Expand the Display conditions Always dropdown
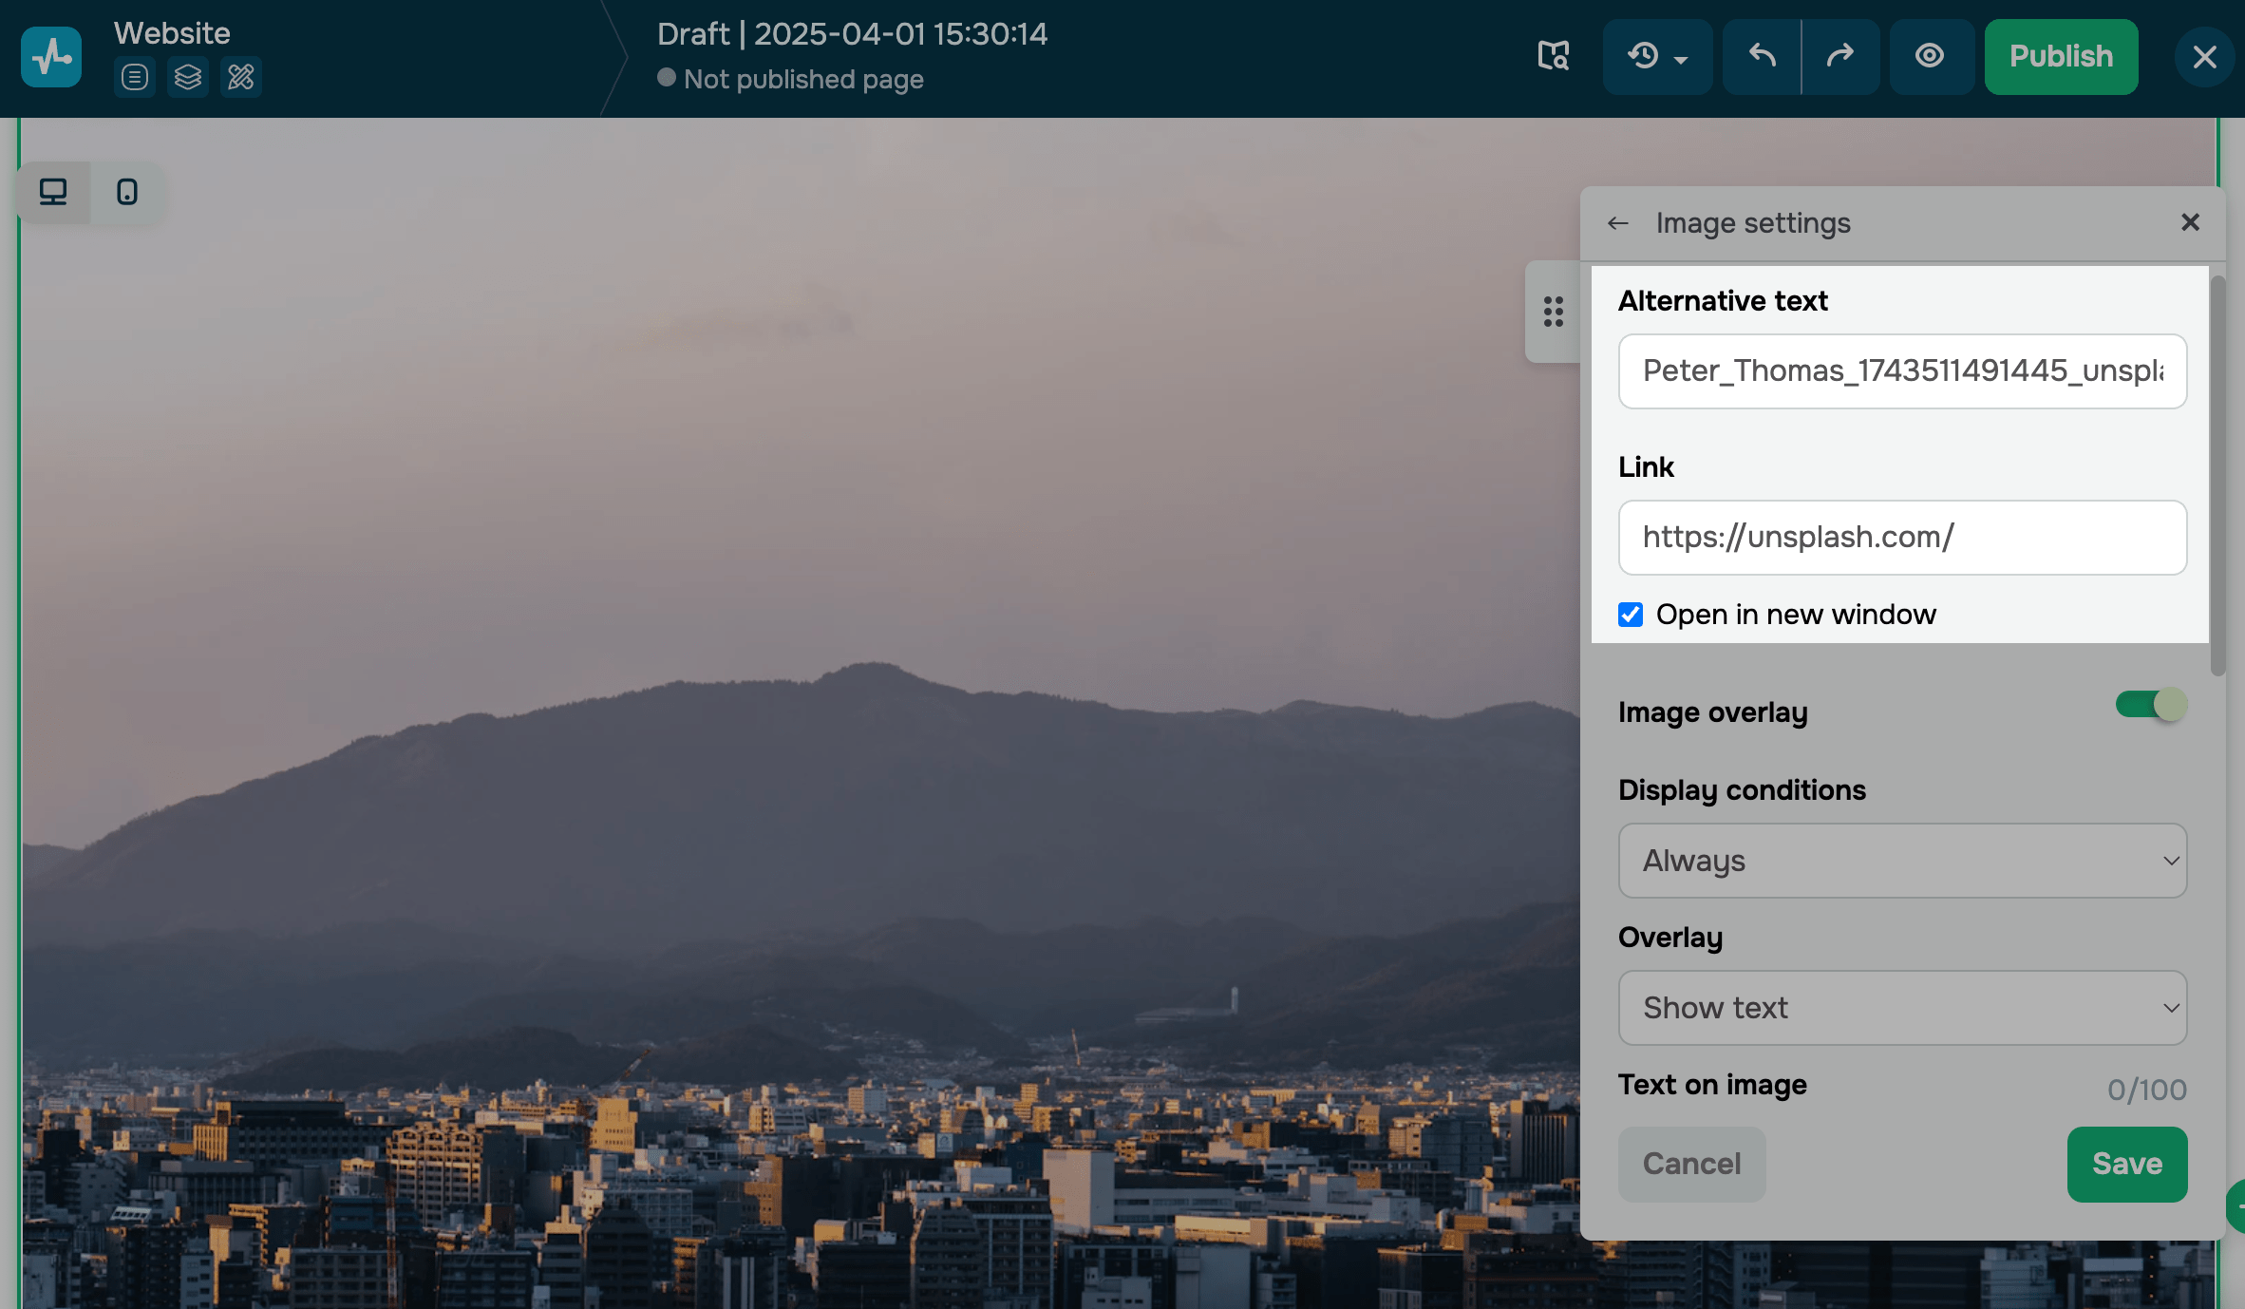The width and height of the screenshot is (2245, 1309). click(x=1902, y=861)
